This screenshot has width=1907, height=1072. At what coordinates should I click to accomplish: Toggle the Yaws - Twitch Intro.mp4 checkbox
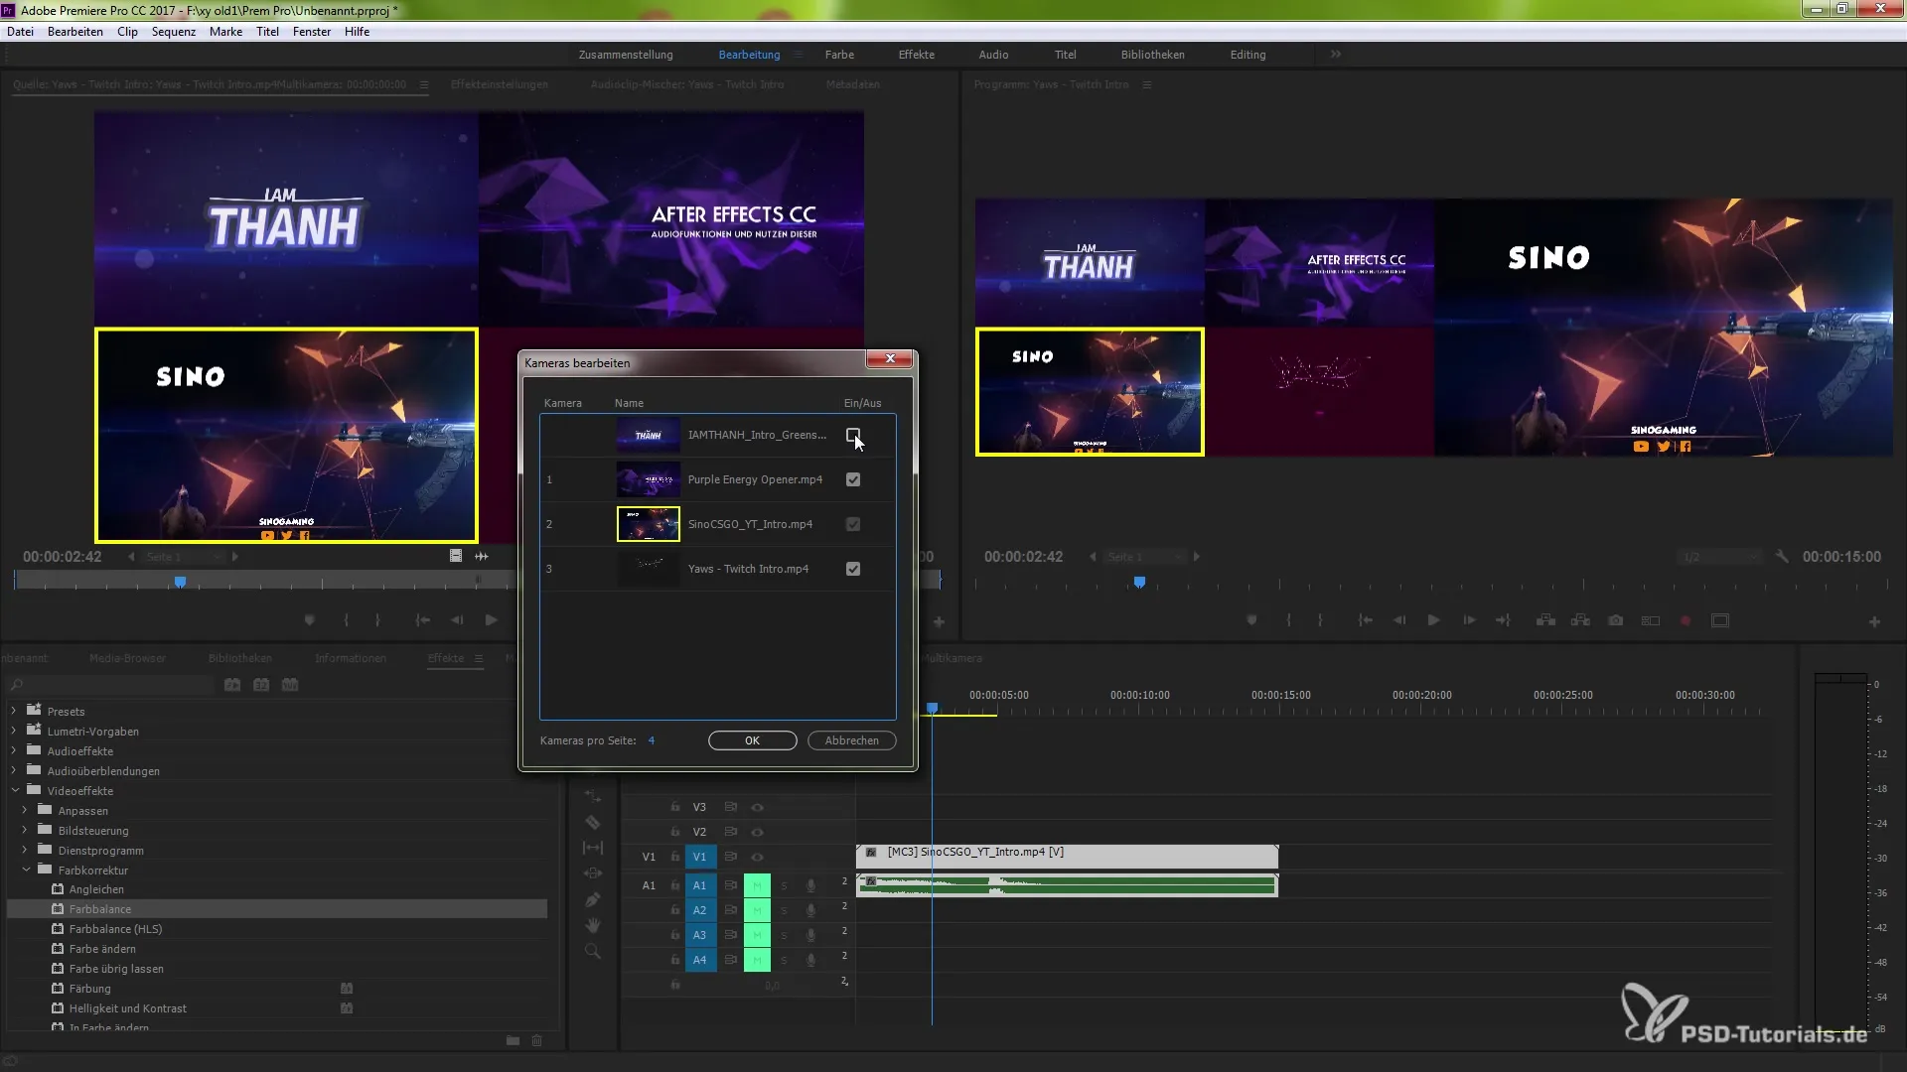click(853, 569)
